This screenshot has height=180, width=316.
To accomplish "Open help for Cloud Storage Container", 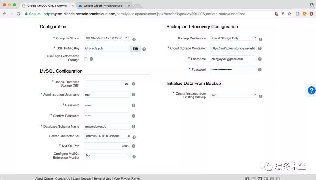I will point(260,48).
